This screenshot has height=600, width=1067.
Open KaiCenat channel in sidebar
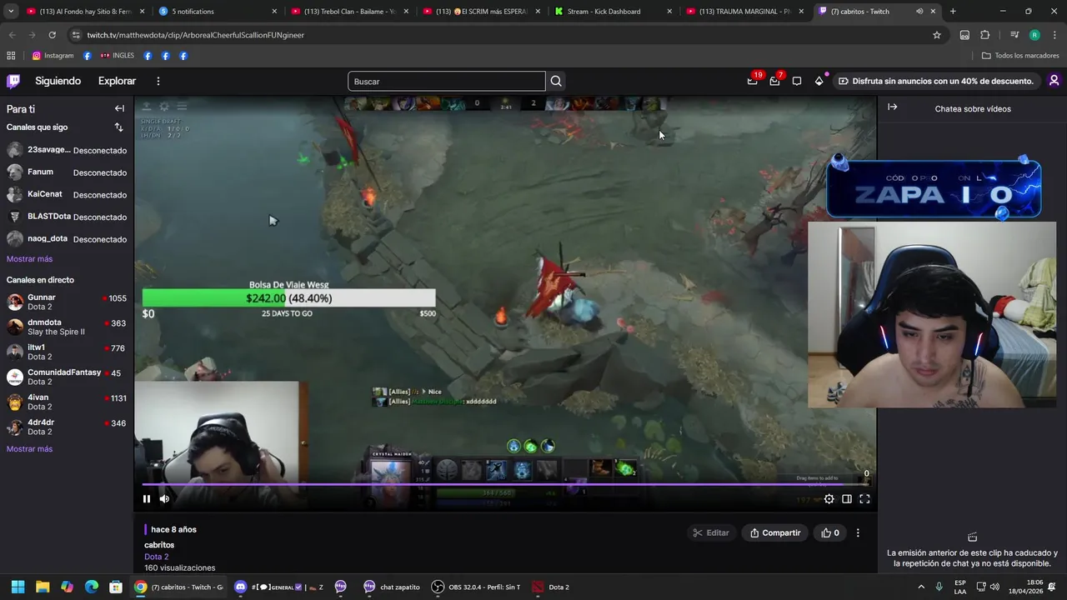67,194
